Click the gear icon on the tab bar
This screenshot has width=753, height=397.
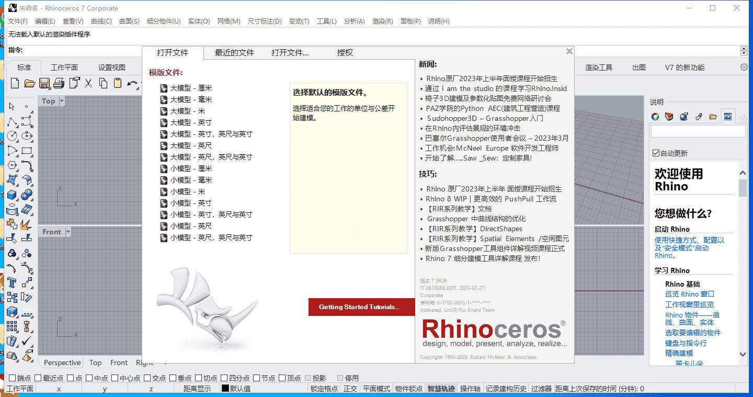[743, 67]
